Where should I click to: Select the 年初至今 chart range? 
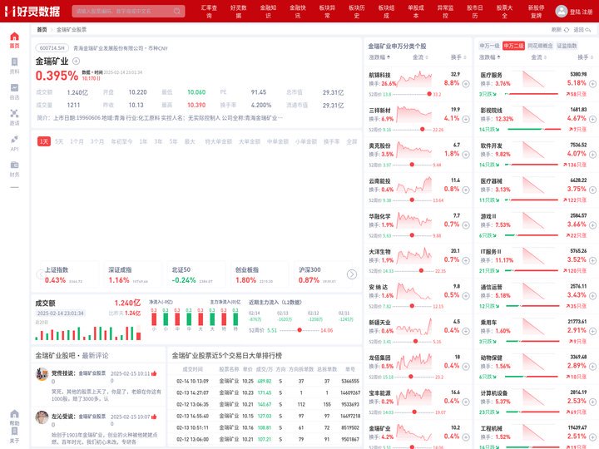tap(121, 141)
